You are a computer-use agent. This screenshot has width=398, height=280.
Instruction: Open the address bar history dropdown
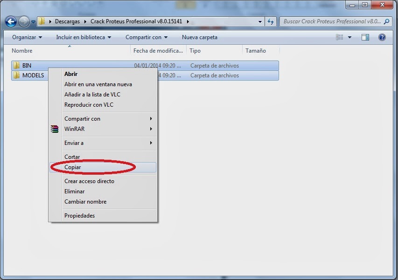[x=260, y=22]
